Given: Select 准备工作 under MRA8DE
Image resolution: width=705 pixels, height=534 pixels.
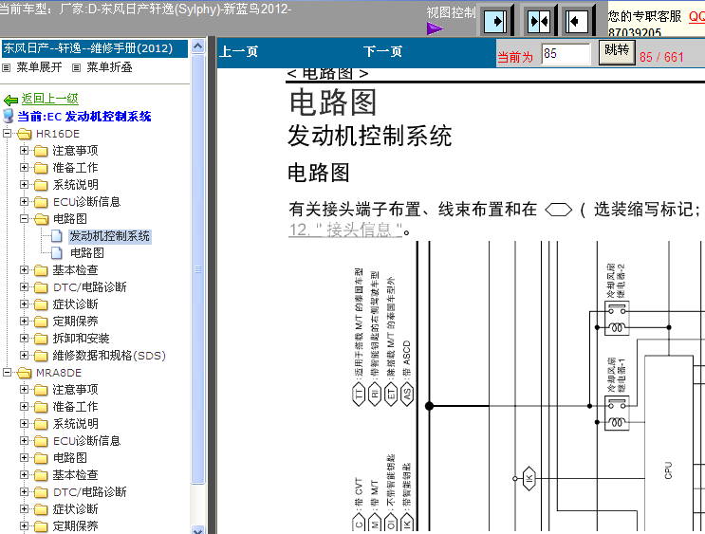Looking at the screenshot, I should click(x=75, y=407).
